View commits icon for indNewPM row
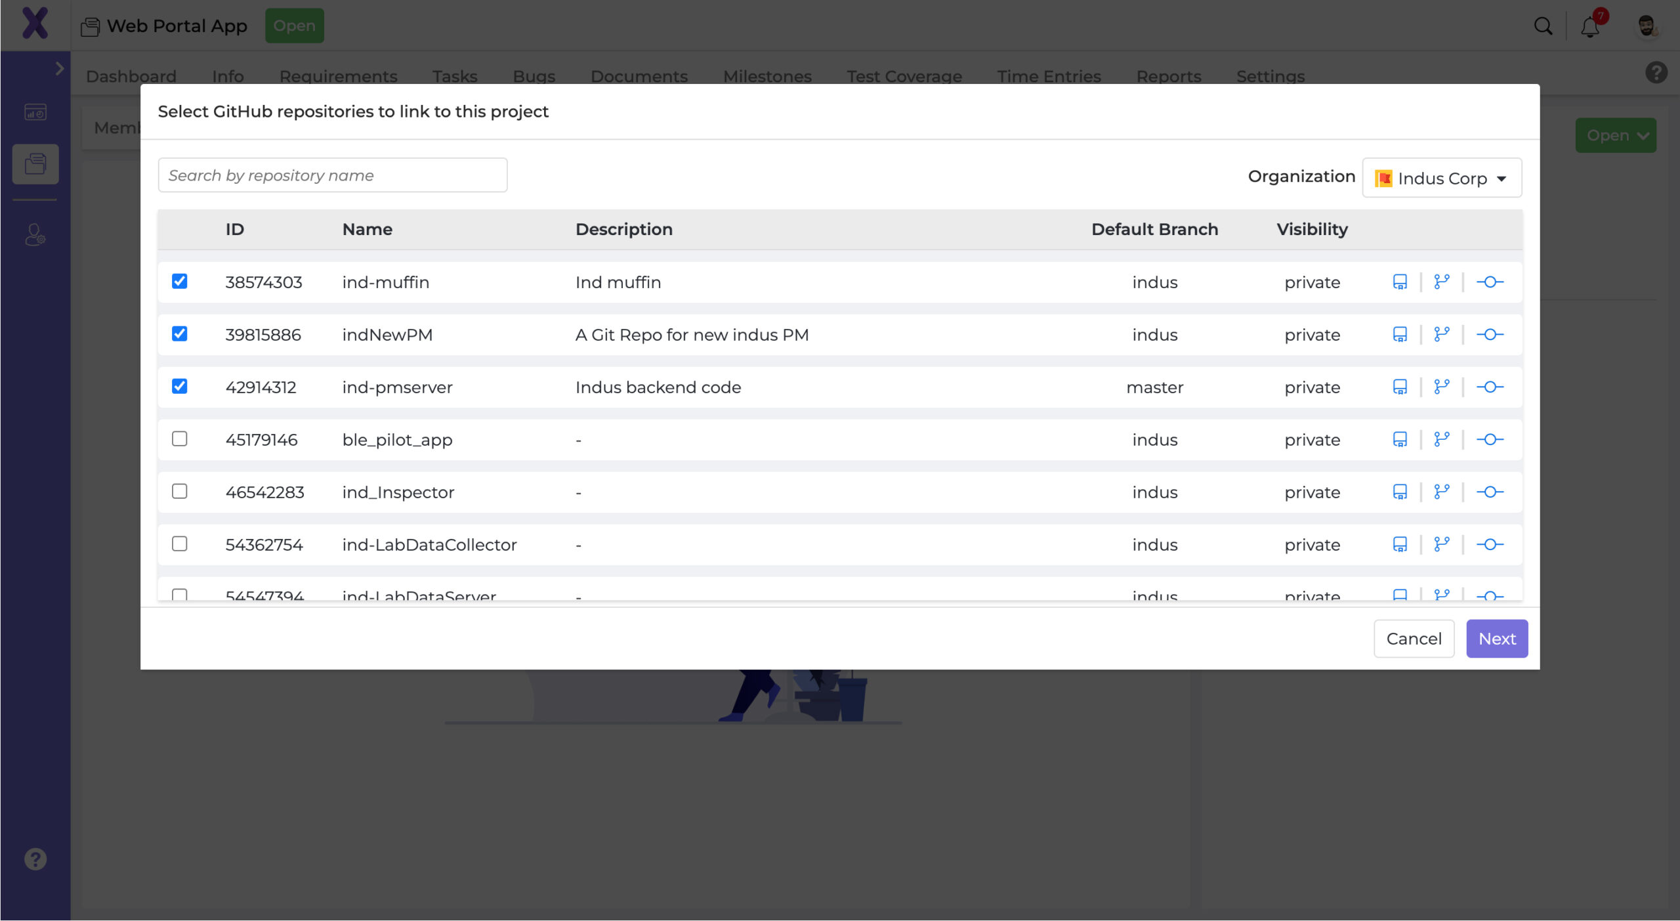This screenshot has width=1680, height=921. [1490, 334]
